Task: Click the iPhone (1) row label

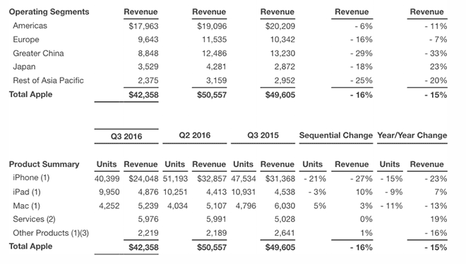Action: 31,178
